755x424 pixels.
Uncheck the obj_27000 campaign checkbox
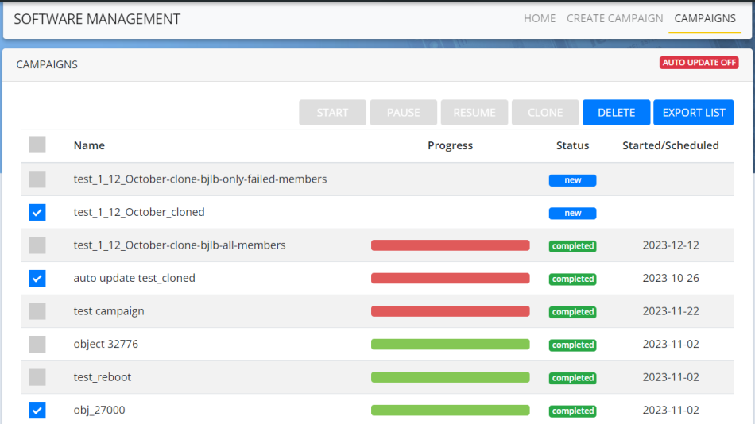(37, 411)
